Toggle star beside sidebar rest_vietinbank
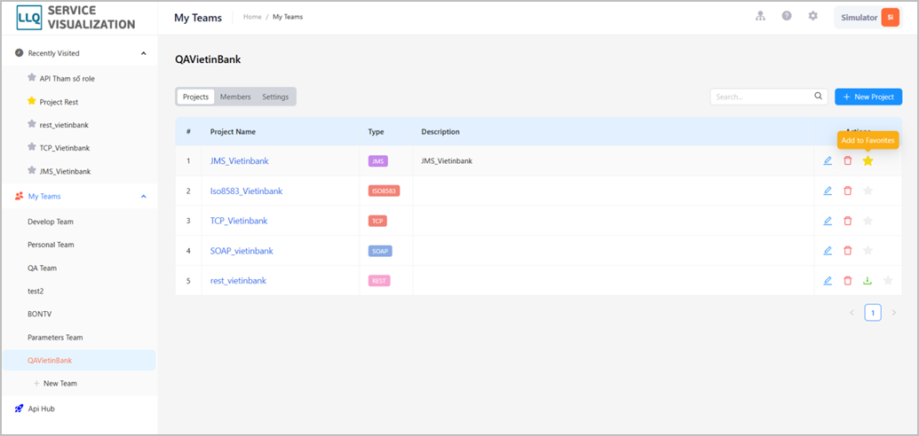 click(x=32, y=125)
